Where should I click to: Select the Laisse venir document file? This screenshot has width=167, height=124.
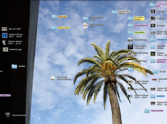click(53, 78)
